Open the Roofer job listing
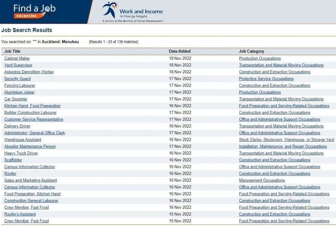Viewport: 336px width, 226px height. point(10,173)
